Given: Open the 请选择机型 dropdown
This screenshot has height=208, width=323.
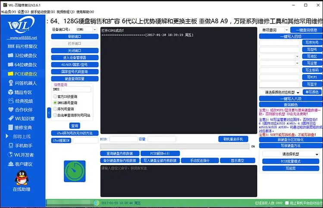Looking at the screenshot, I should click(291, 154).
